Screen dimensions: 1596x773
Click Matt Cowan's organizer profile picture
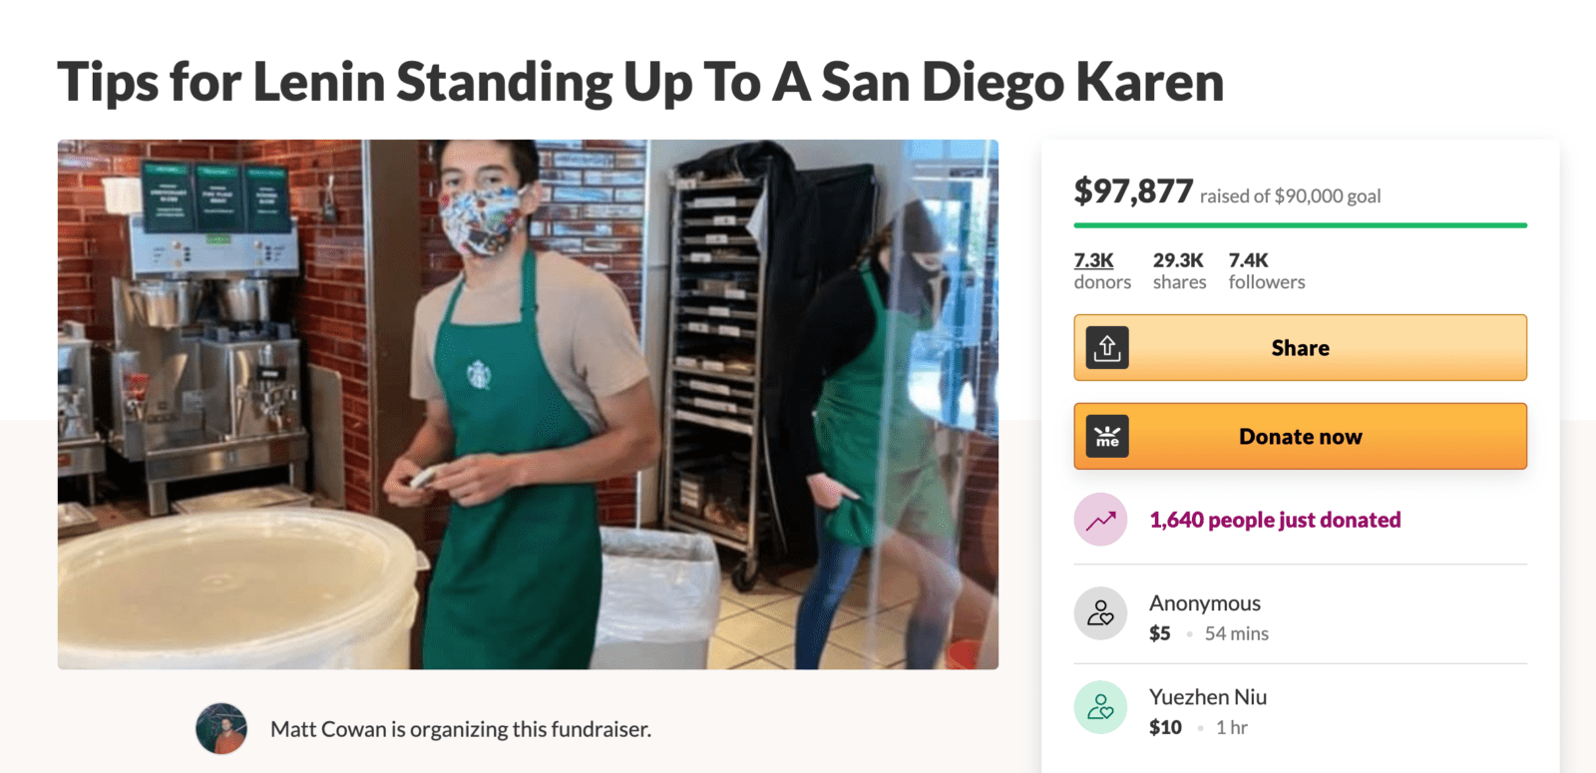tap(221, 728)
